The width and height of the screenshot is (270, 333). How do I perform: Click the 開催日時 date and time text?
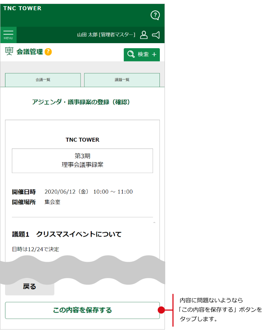89,192
